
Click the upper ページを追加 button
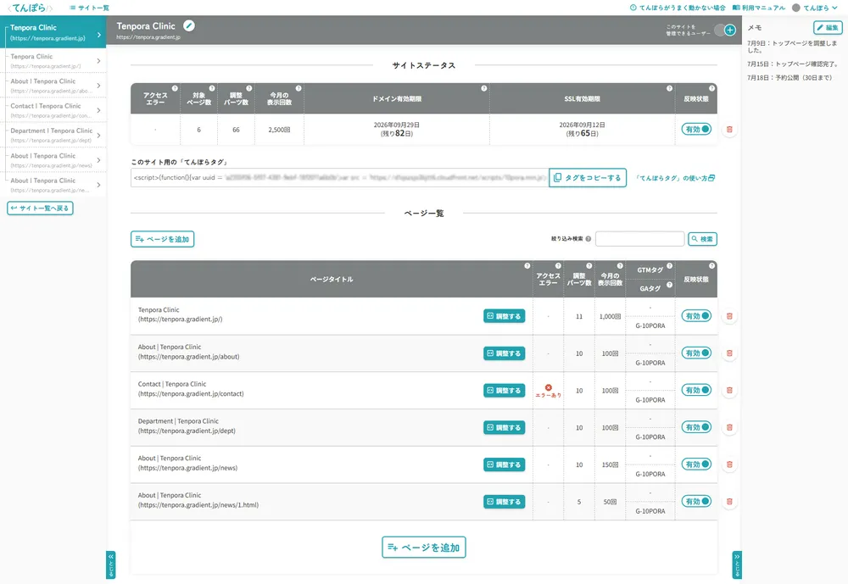(x=162, y=239)
